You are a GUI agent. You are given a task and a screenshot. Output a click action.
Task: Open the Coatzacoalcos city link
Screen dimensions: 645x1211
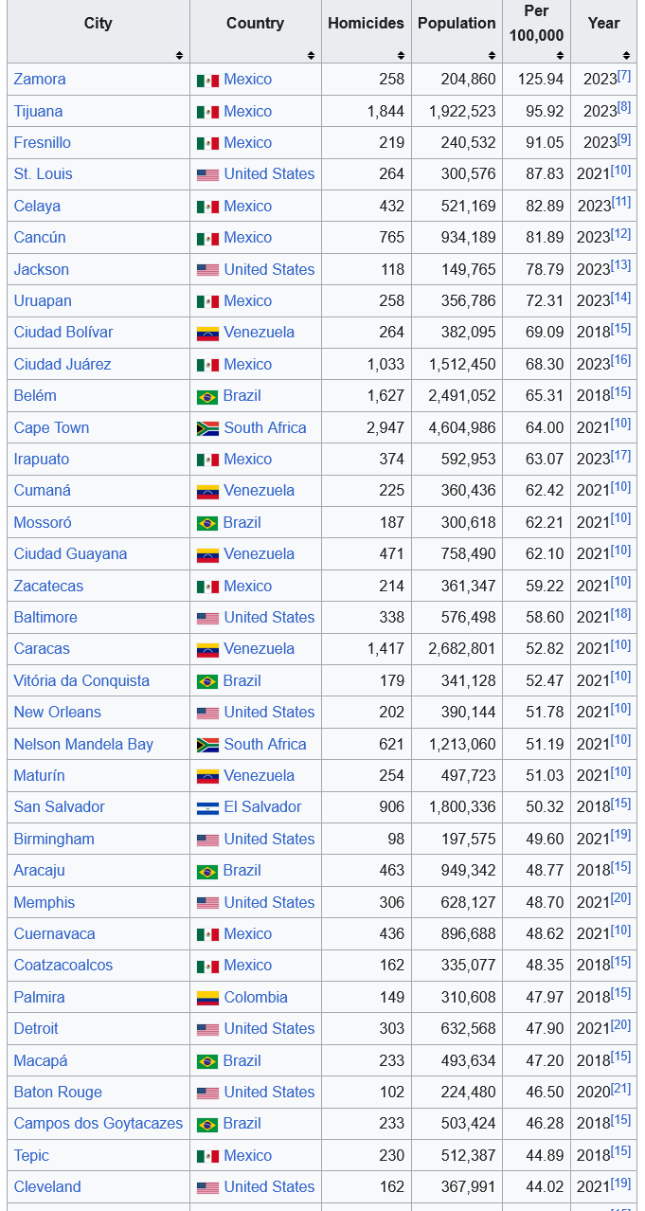click(x=63, y=965)
